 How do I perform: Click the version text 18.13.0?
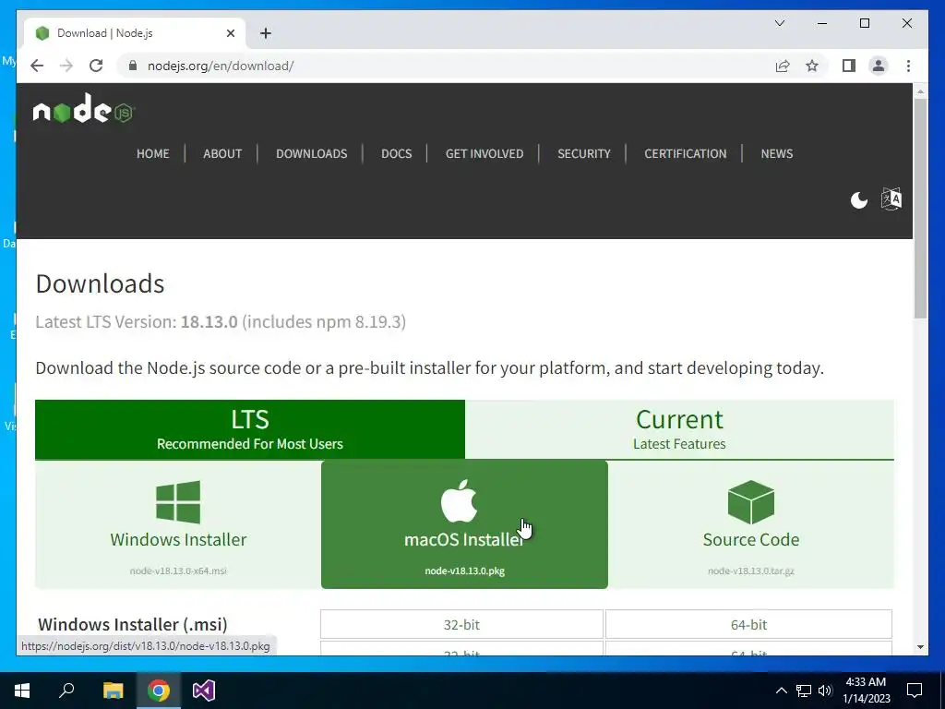209,322
